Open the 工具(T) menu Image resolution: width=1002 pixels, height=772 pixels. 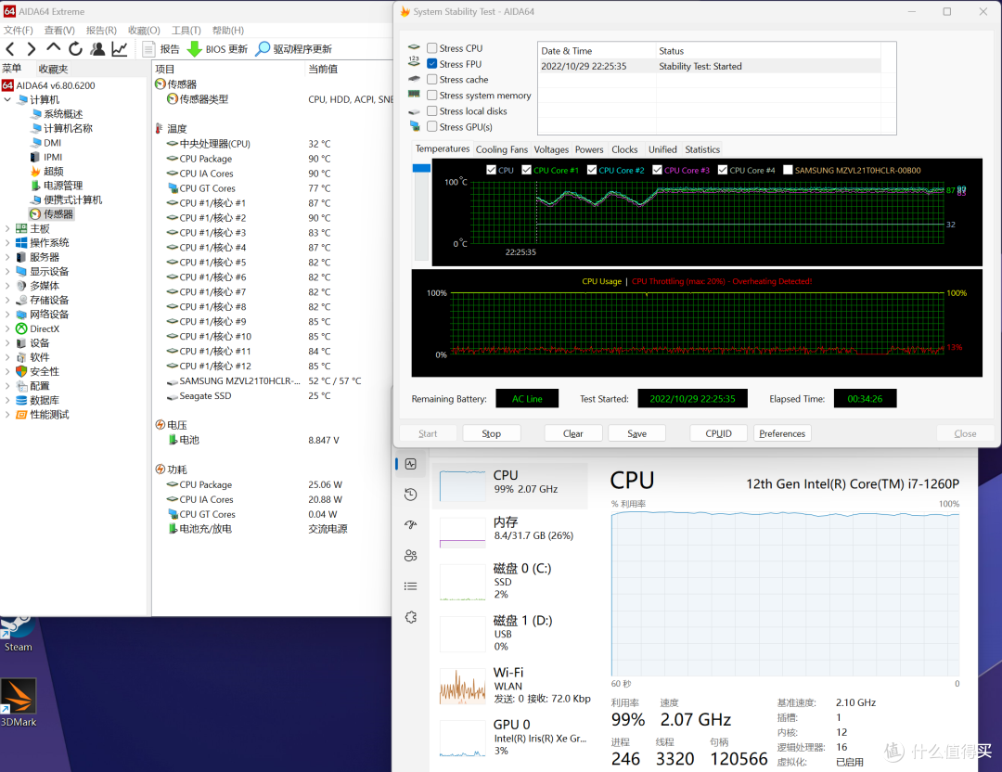tap(186, 30)
